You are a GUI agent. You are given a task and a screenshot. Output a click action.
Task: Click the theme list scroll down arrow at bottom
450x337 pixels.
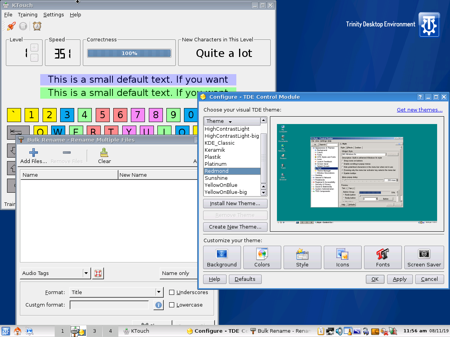(263, 193)
